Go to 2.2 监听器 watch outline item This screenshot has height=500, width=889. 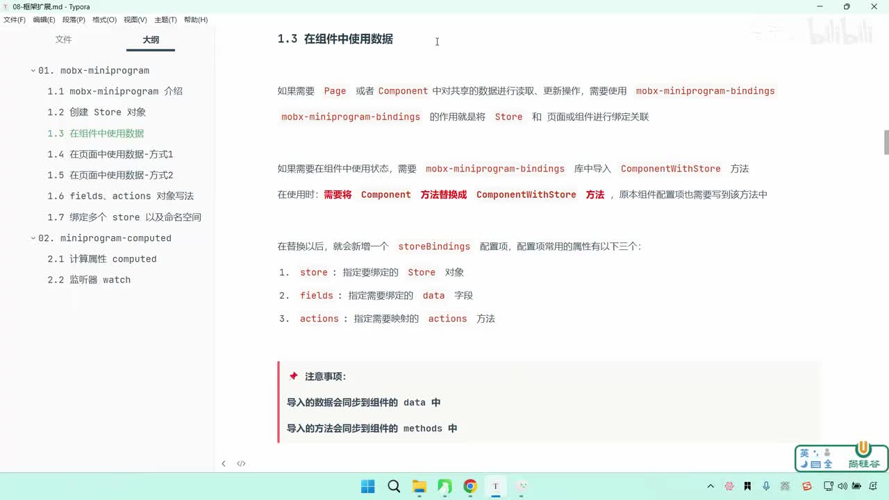pyautogui.click(x=89, y=280)
